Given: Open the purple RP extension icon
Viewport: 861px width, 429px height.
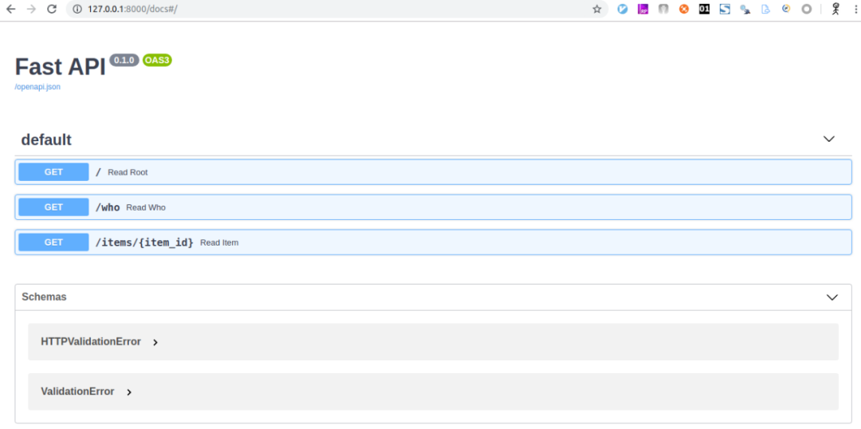Looking at the screenshot, I should 643,10.
